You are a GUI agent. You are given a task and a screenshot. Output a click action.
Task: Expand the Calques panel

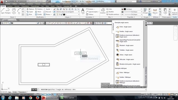click(68, 17)
